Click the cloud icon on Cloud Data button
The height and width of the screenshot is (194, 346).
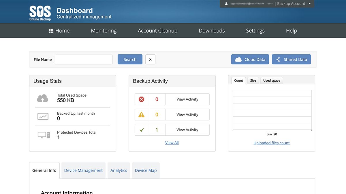238,59
